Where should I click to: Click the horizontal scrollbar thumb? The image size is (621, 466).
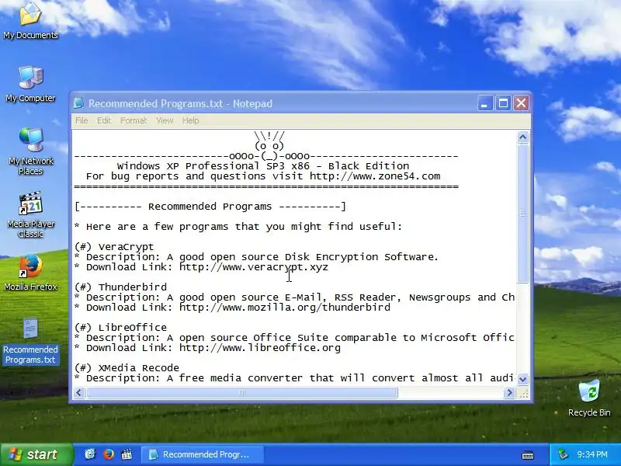pos(242,393)
